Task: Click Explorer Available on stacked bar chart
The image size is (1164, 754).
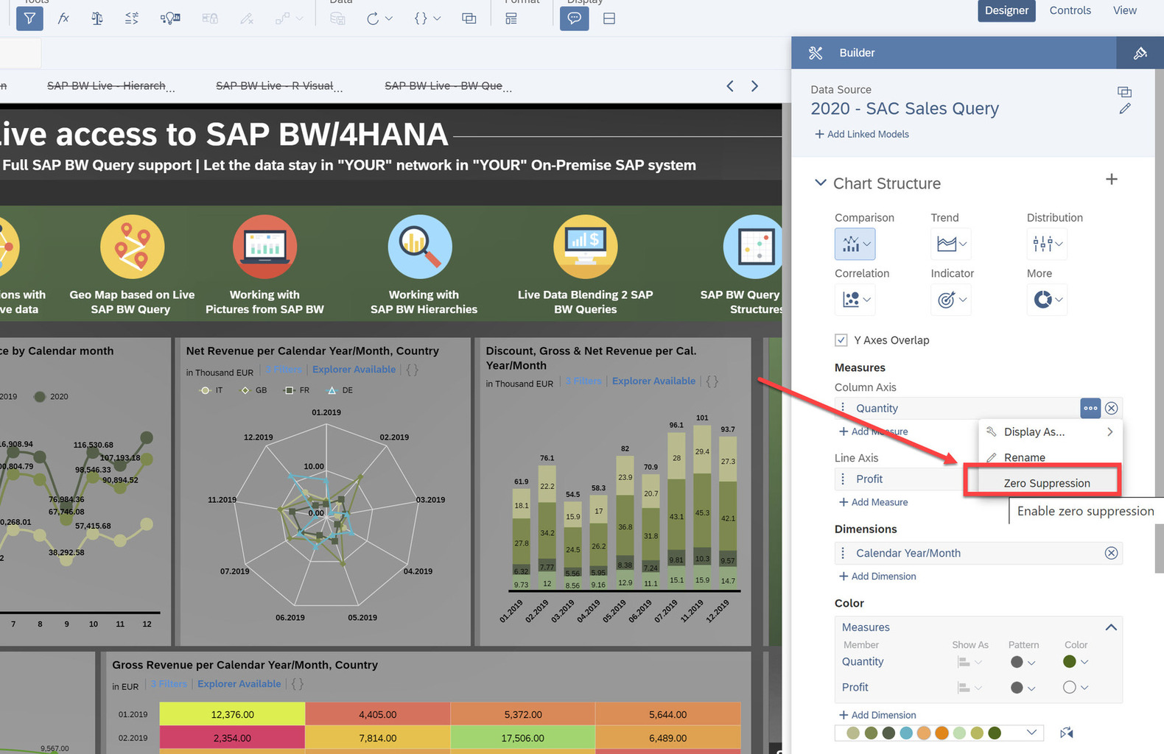Action: point(653,381)
